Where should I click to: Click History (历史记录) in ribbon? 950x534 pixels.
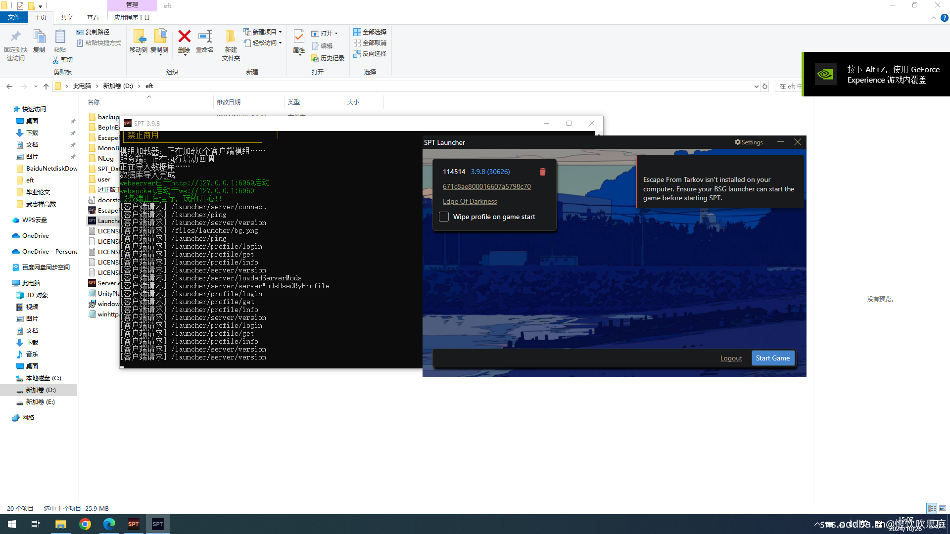pyautogui.click(x=328, y=58)
